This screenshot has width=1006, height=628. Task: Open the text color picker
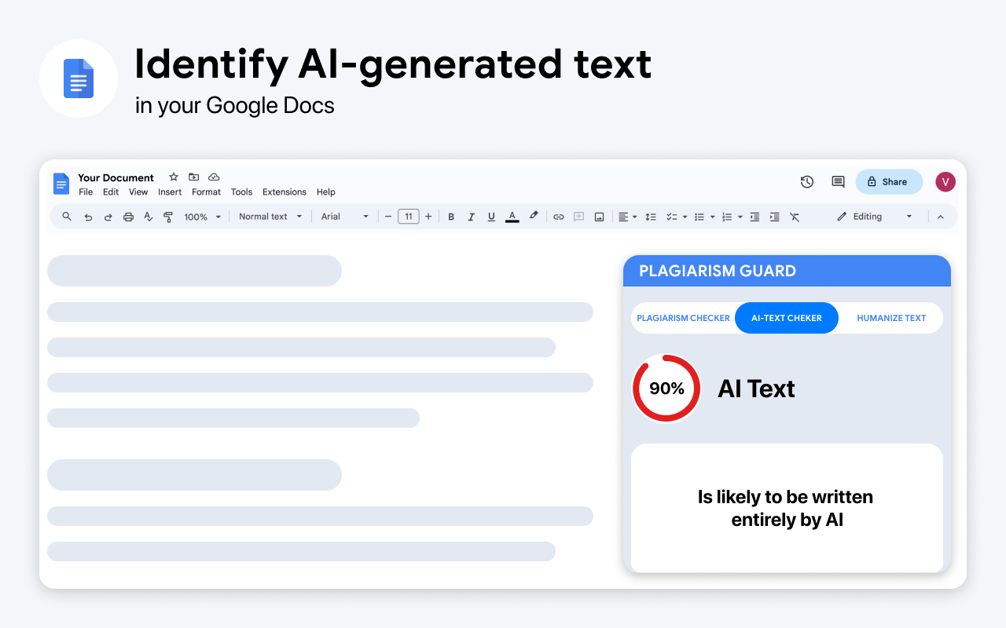512,217
